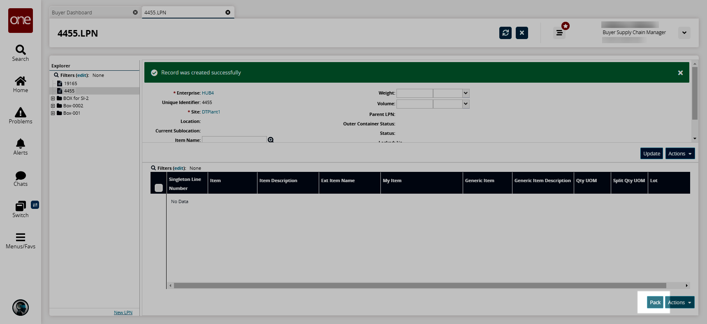Click the Weight value input field

[x=415, y=93]
